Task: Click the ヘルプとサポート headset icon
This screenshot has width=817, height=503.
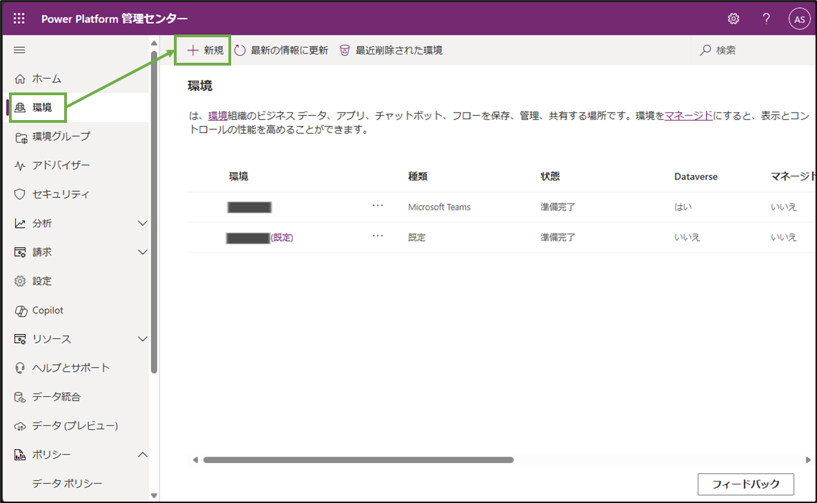Action: pos(20,368)
